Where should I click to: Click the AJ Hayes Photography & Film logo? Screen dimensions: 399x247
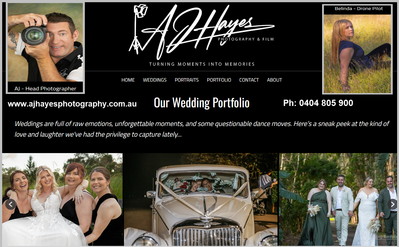pyautogui.click(x=202, y=32)
